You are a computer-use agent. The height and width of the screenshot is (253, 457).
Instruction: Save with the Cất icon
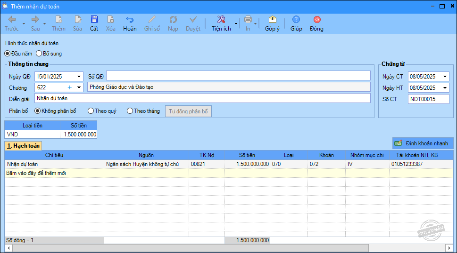coord(94,19)
